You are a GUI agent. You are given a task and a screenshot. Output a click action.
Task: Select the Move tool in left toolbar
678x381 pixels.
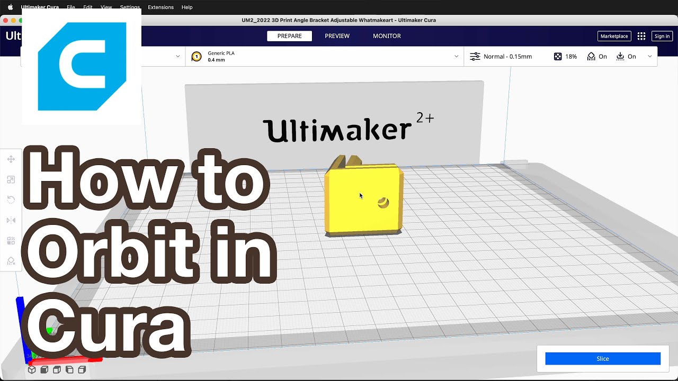tap(11, 159)
